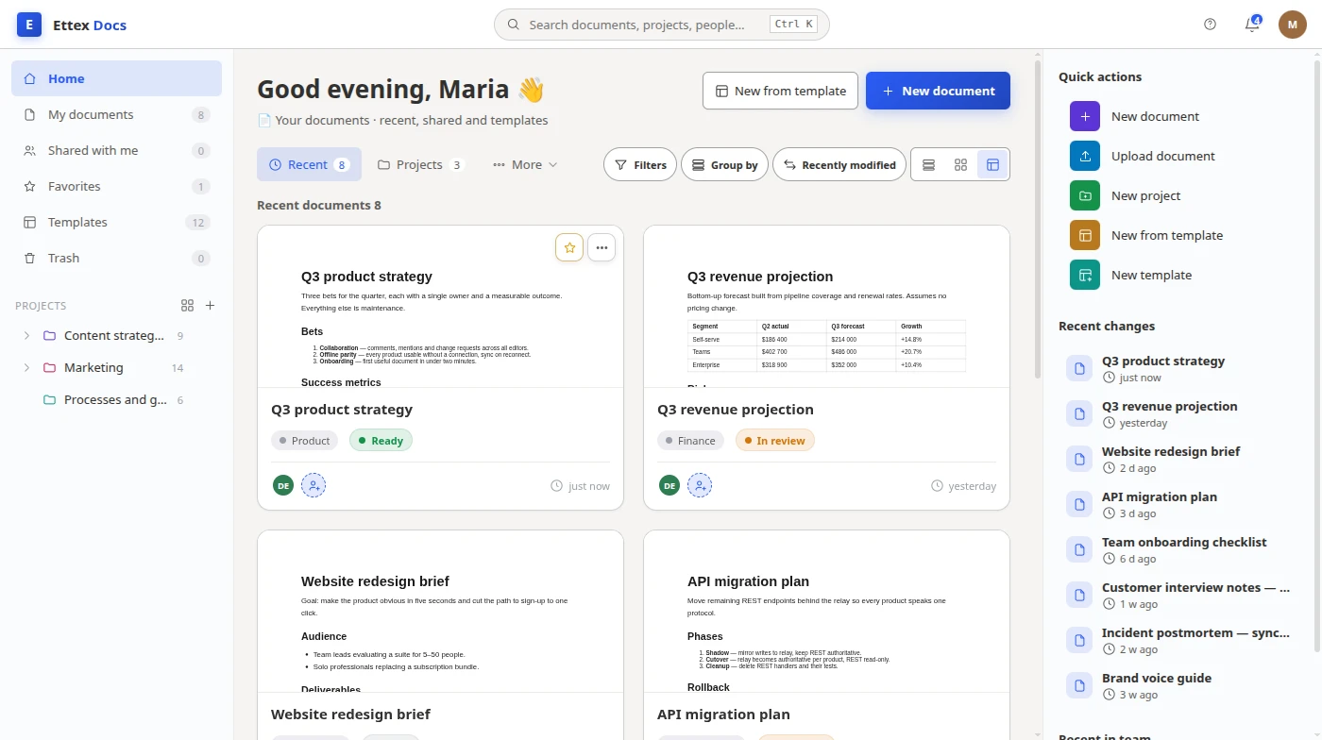The width and height of the screenshot is (1322, 740).
Task: Open Q3 product strategy in Recent changes
Action: click(1178, 368)
